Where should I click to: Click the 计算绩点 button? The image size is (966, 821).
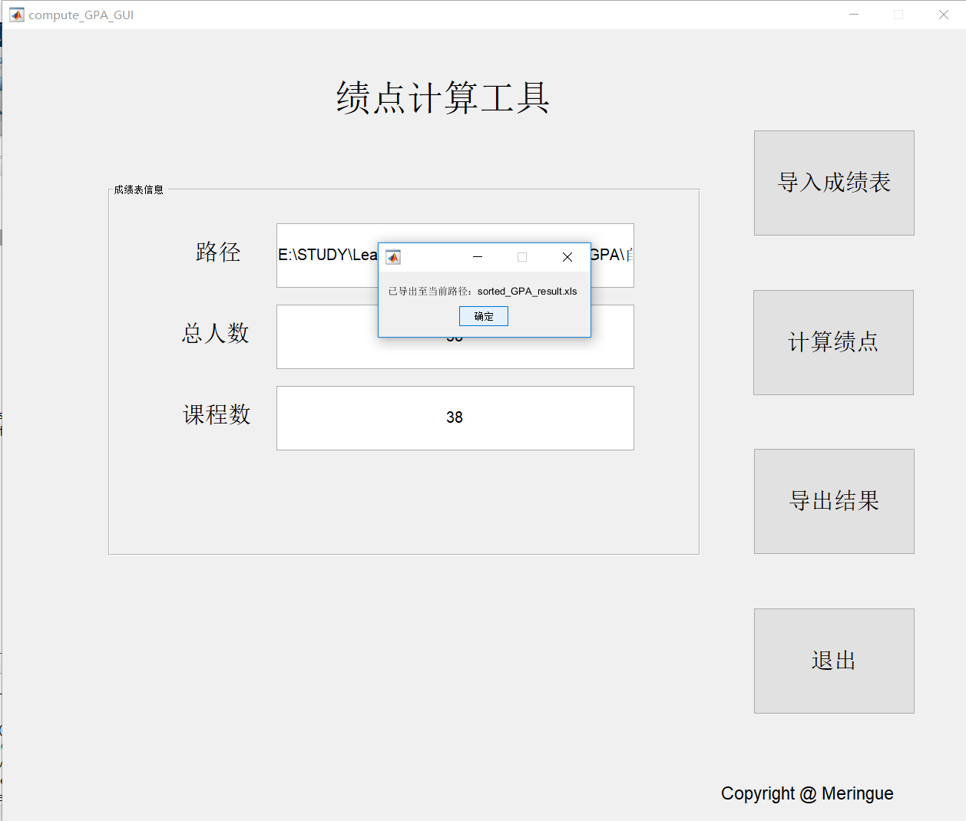(833, 342)
